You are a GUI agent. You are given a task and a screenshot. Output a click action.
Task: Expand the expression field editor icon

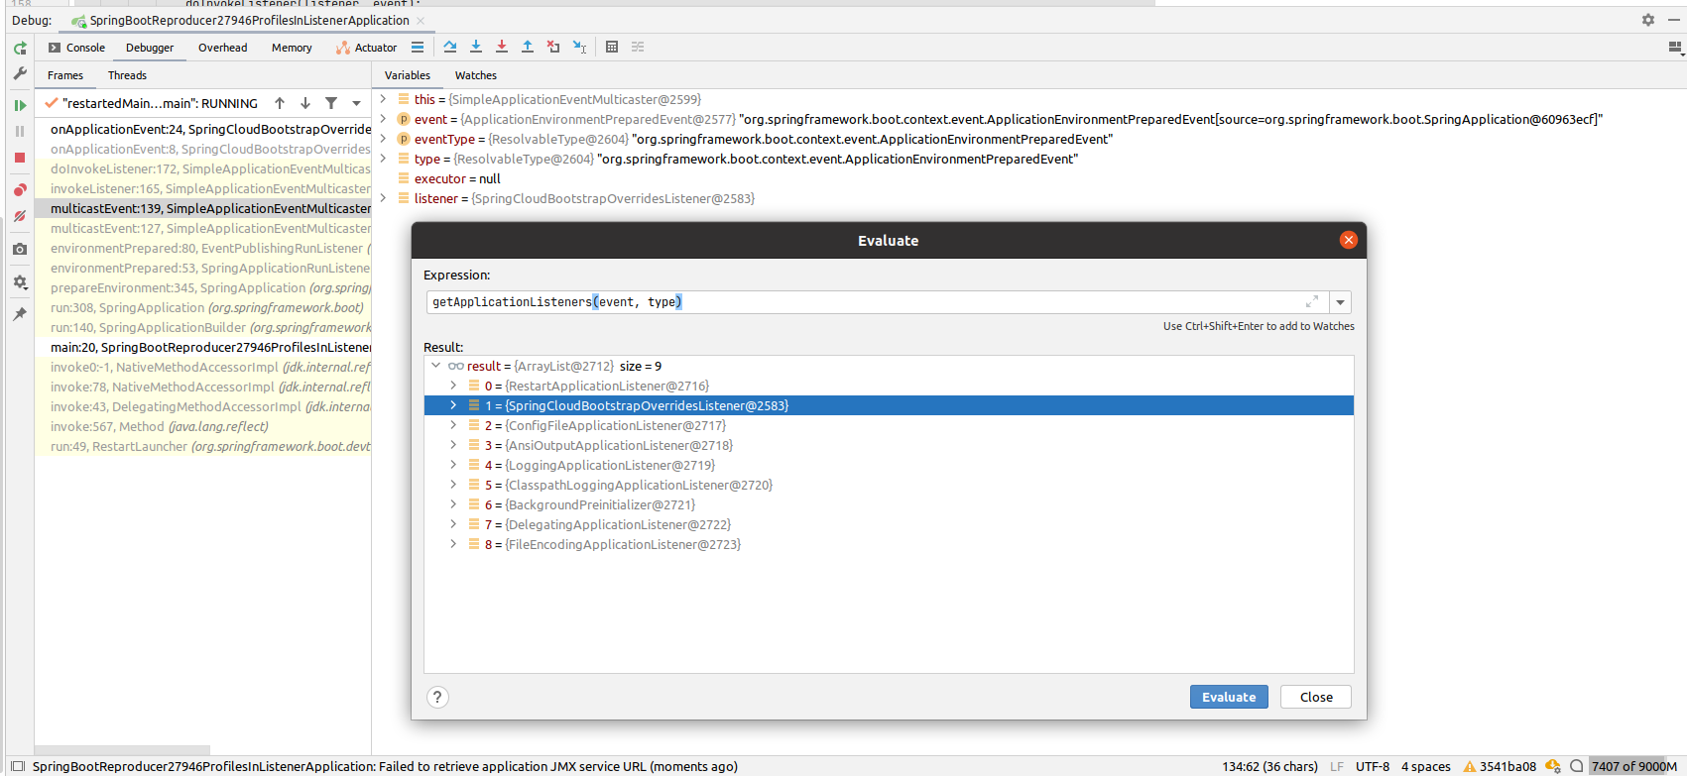click(1312, 301)
